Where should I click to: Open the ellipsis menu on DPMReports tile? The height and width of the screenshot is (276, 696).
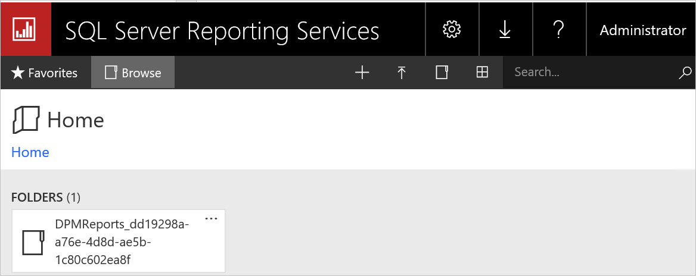(211, 219)
